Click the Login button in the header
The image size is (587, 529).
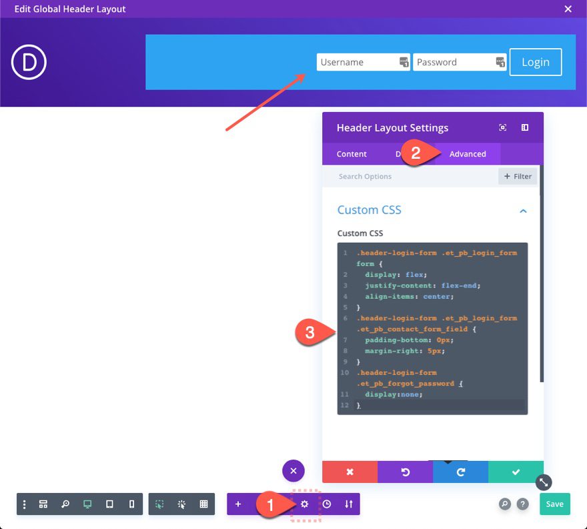point(536,61)
